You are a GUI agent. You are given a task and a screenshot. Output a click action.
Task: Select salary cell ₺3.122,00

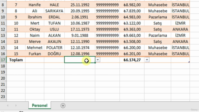click(x=132, y=23)
